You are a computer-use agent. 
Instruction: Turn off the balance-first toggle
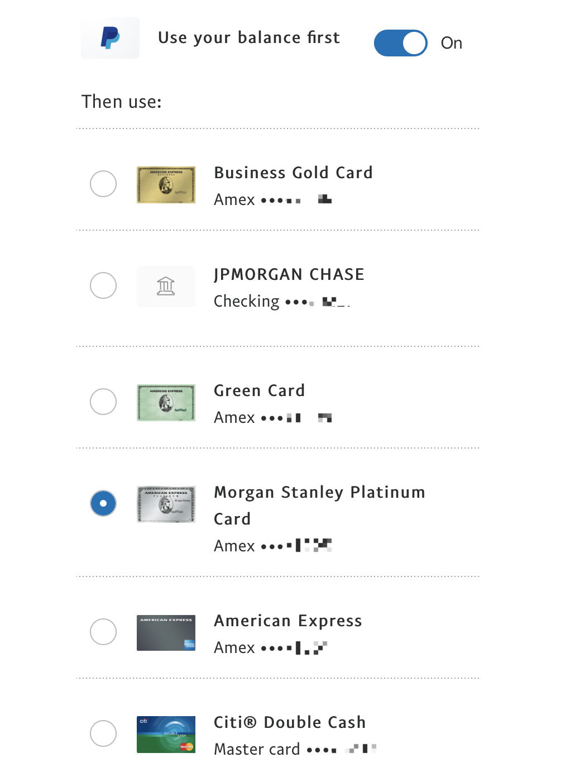[400, 43]
